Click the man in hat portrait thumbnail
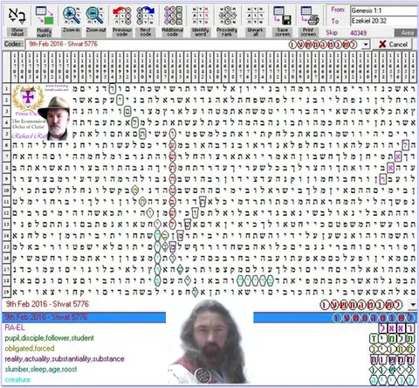Image resolution: width=419 pixels, height=388 pixels. coord(54,118)
